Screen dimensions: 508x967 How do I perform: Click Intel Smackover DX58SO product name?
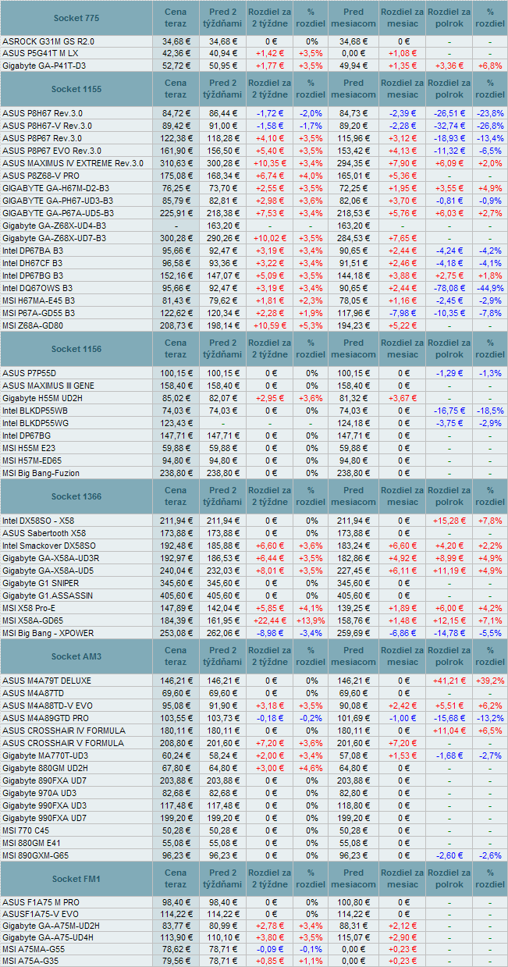[x=49, y=546]
